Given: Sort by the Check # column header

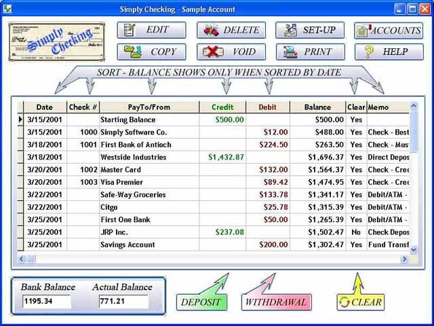Looking at the screenshot, I should tap(83, 107).
